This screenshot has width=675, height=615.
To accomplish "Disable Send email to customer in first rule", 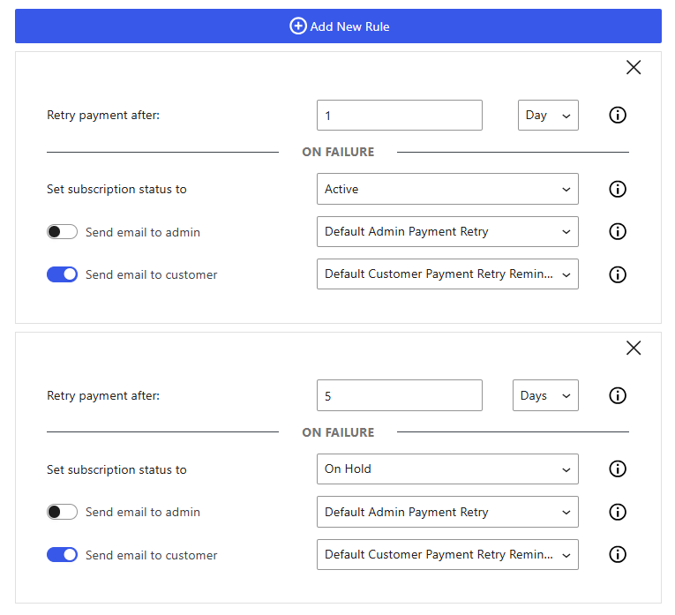I will click(63, 274).
